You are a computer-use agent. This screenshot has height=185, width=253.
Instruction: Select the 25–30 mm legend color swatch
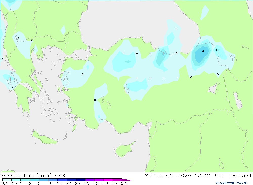point(80,180)
